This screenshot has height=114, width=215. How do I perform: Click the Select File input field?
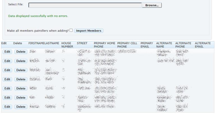pyautogui.click(x=85, y=5)
